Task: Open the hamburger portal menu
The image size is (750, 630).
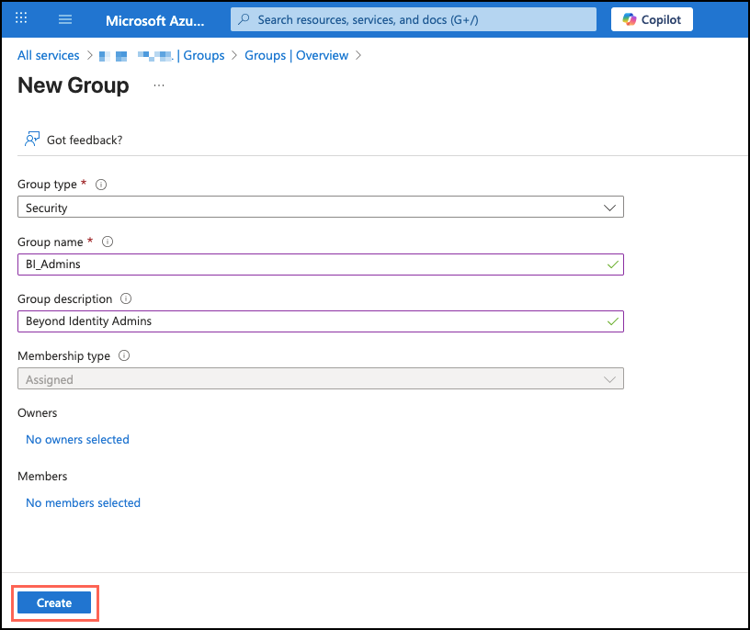Action: [x=65, y=19]
